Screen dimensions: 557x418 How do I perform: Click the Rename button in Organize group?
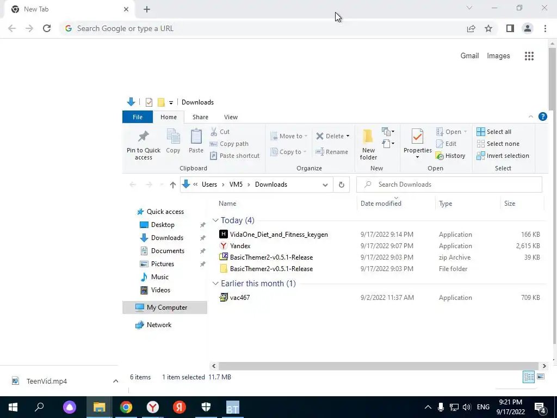pos(332,152)
